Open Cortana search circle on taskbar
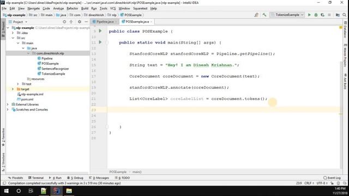349x196 pixels. pos(19,191)
